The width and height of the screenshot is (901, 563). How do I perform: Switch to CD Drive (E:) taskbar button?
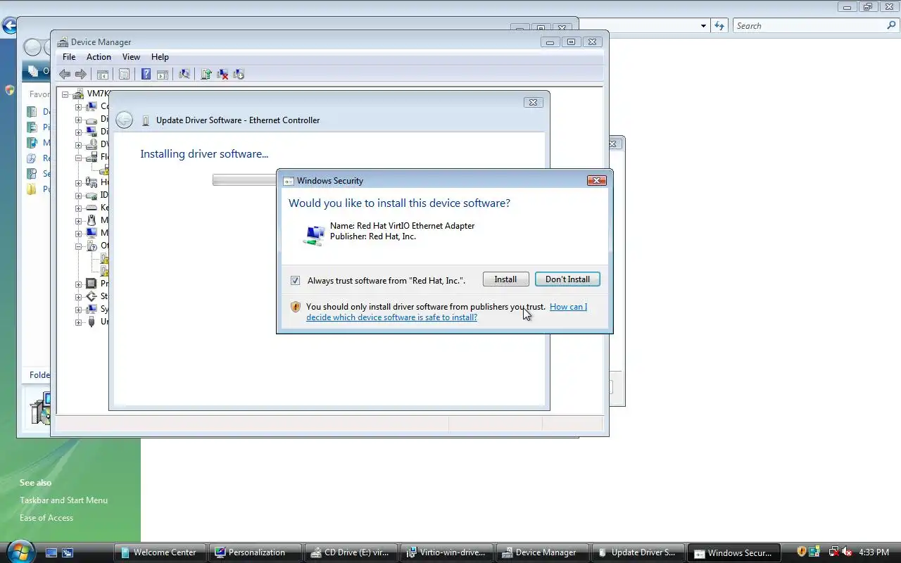coord(351,552)
